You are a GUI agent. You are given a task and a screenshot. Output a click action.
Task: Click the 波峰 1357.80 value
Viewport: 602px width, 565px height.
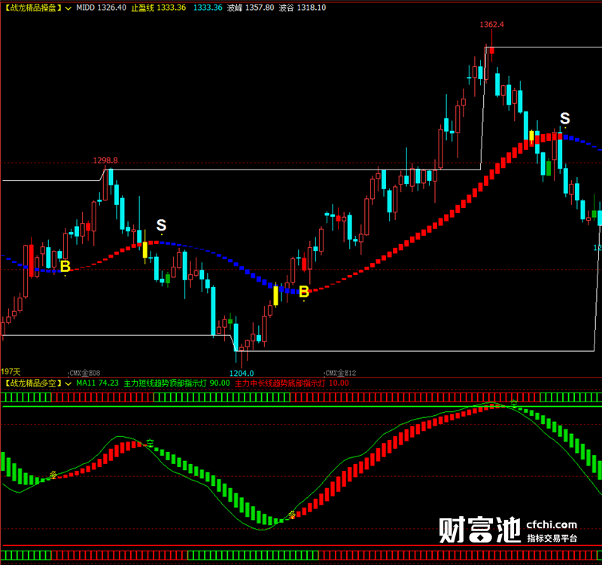click(251, 8)
